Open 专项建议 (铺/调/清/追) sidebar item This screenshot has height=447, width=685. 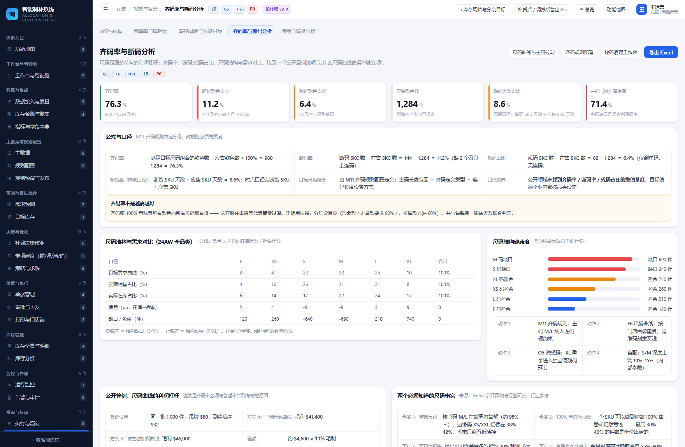point(46,256)
